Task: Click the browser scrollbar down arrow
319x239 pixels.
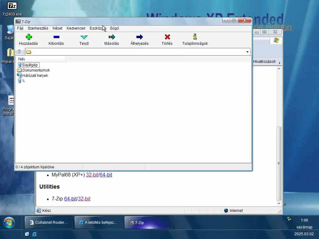Action: click(279, 204)
